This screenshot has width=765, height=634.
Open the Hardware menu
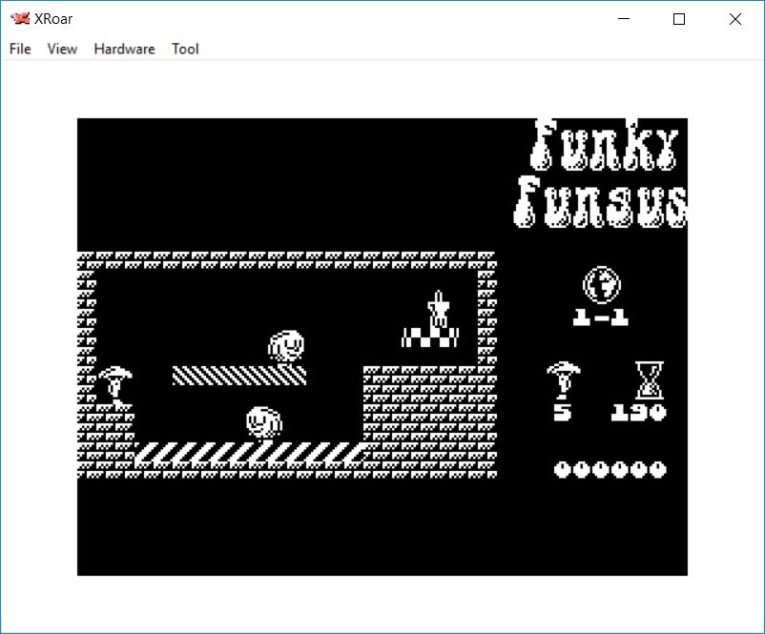click(124, 49)
